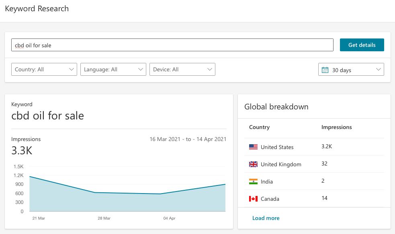Click the 300 y-axis label
395x234 pixels.
(x=19, y=202)
